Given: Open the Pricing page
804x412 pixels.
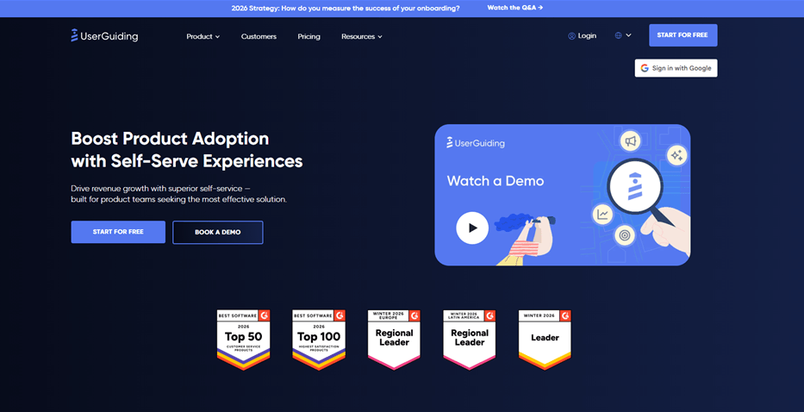Looking at the screenshot, I should 309,36.
